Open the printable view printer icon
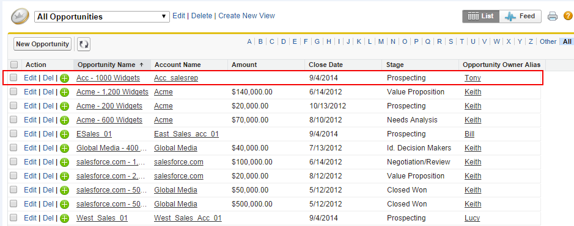Screen dimensions: 574x226 click(x=553, y=16)
